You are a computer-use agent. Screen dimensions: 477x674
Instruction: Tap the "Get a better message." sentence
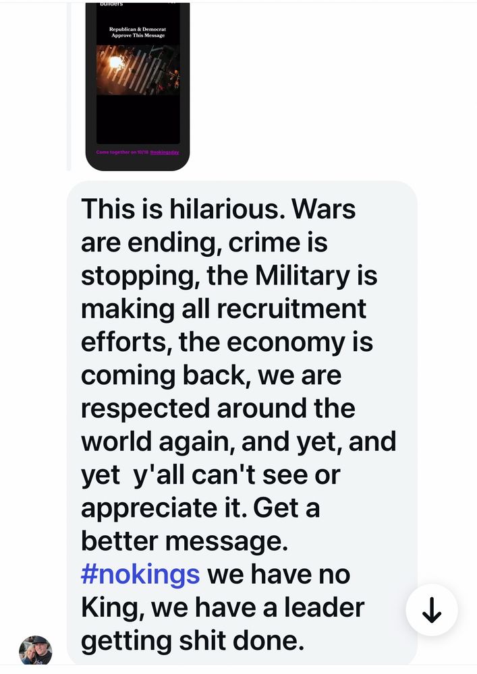(x=200, y=524)
